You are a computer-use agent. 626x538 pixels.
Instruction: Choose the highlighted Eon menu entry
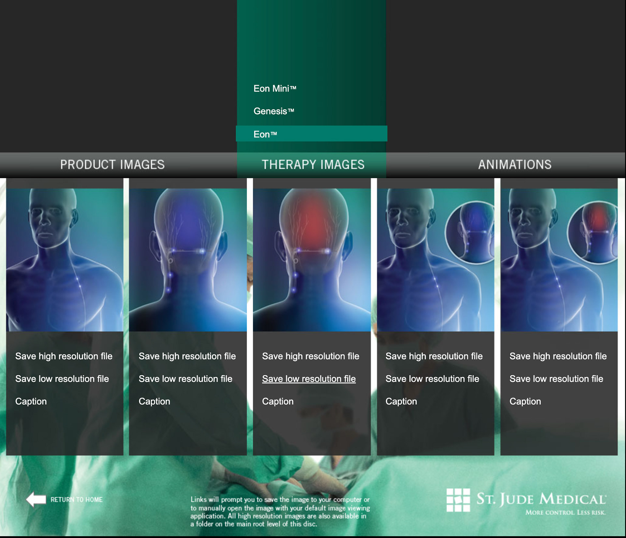265,134
